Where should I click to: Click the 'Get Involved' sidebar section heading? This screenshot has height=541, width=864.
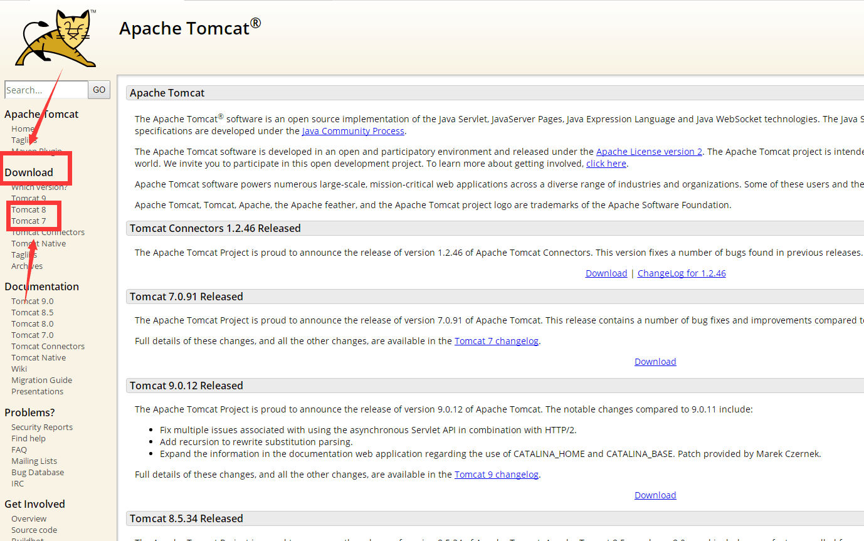pos(34,504)
